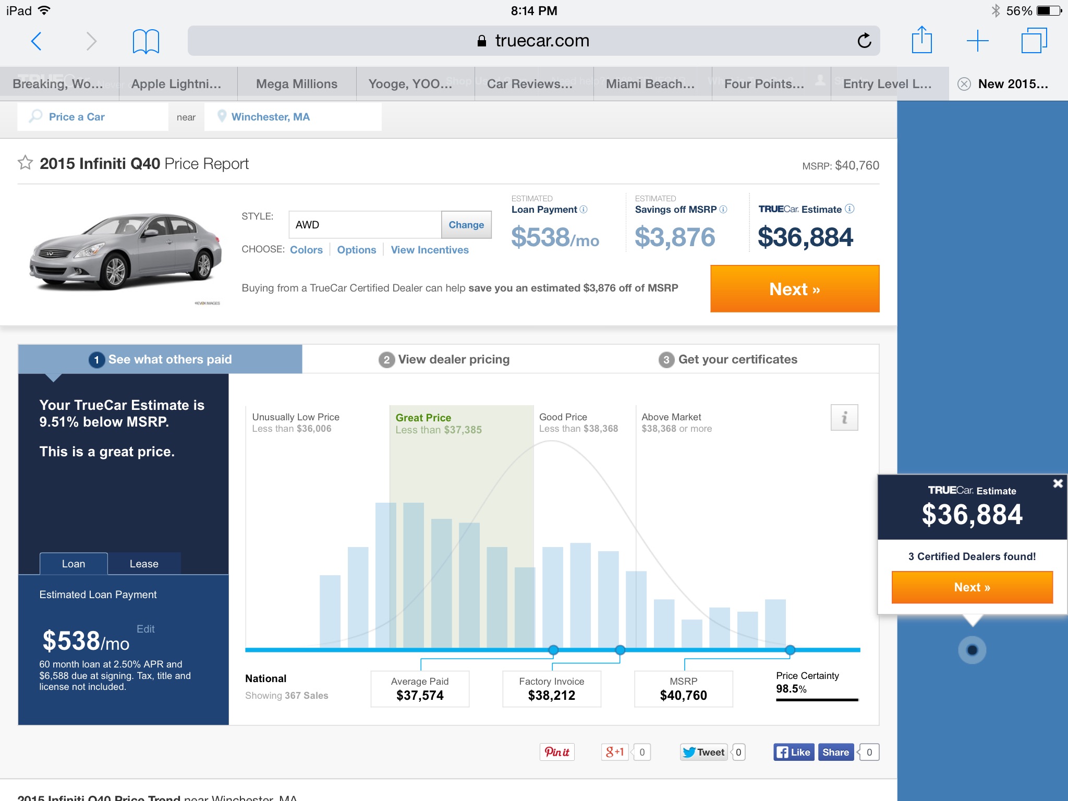Click the Google +1 button
This screenshot has height=801, width=1068.
(x=615, y=752)
